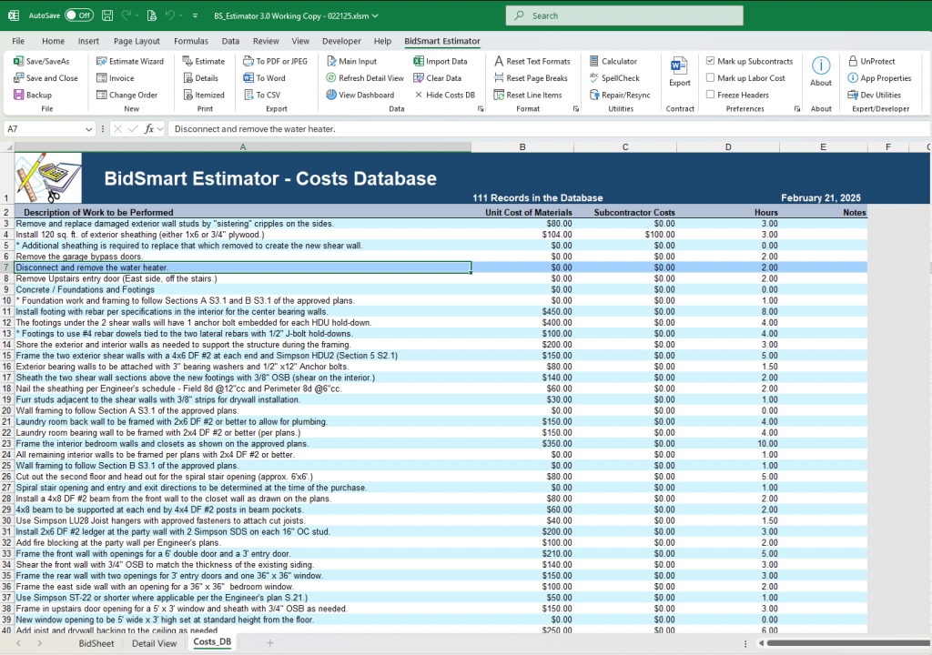Create a new Invoice
The height and width of the screenshot is (655, 932).
point(116,78)
